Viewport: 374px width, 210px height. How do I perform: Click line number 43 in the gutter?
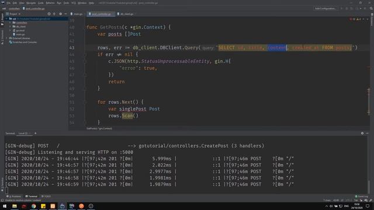point(72,48)
